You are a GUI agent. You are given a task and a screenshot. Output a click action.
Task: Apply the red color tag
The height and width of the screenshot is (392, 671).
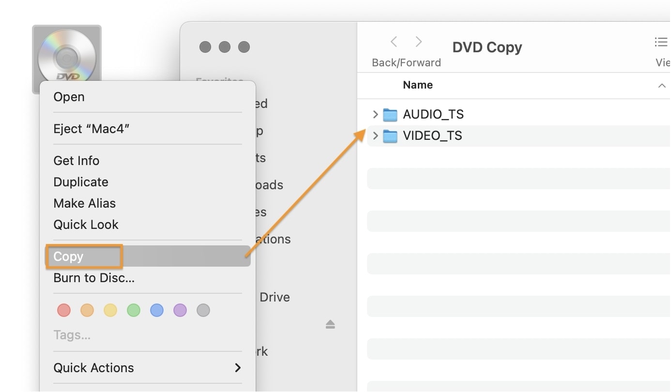point(64,310)
